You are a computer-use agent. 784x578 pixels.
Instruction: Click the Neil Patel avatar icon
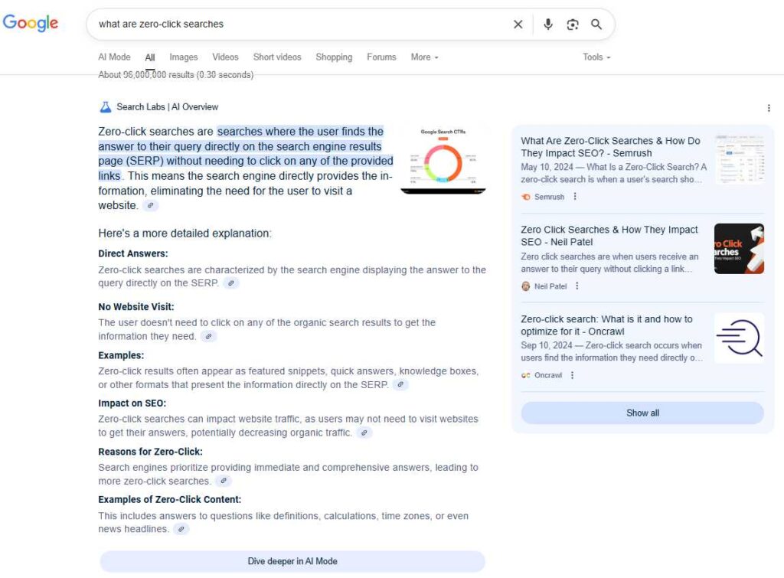tap(525, 286)
